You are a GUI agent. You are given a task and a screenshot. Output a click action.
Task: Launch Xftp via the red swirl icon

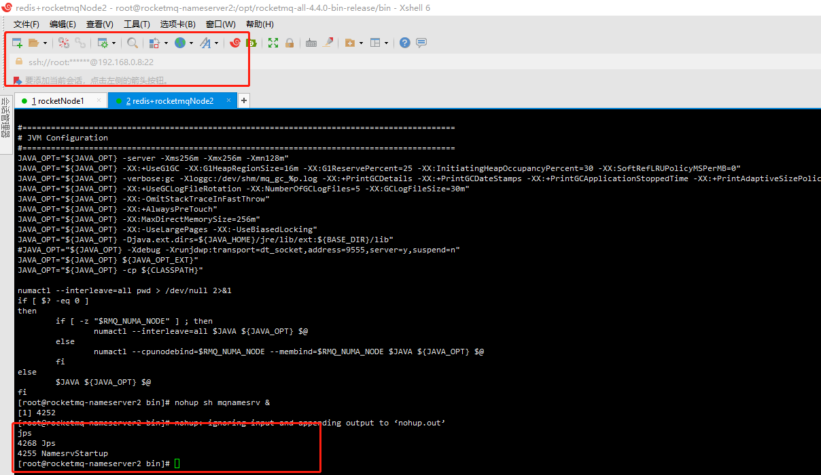point(235,43)
